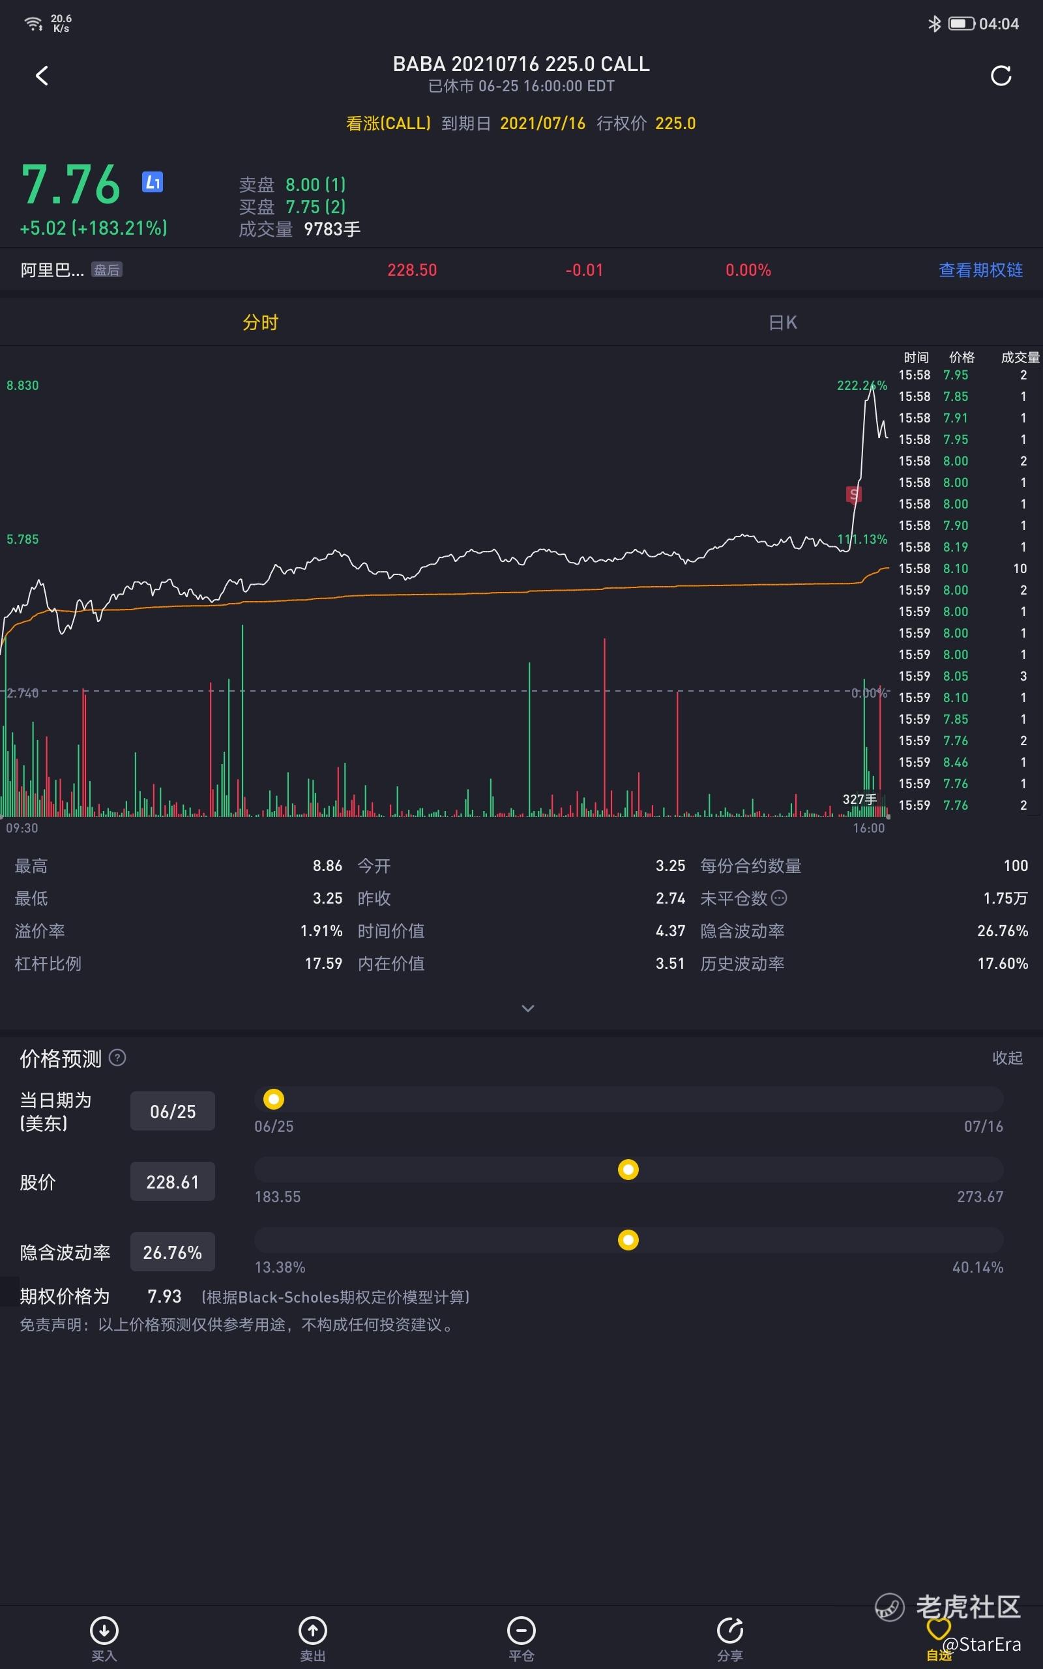Tap the 股价 stock price slider knob
Viewport: 1043px width, 1669px height.
[628, 1169]
